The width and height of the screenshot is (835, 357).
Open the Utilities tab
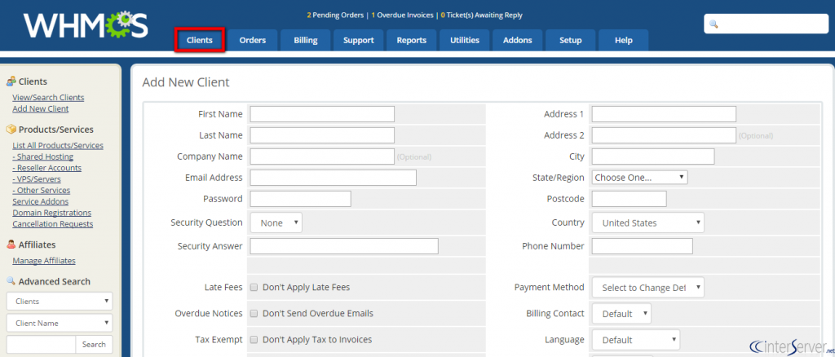point(464,41)
